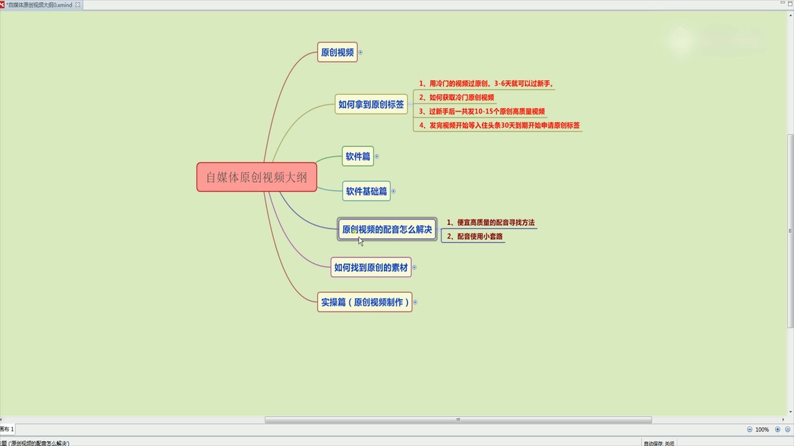This screenshot has height=446, width=794.
Task: Close the 自媒体原创视频大纲0.xmind tab
Action: click(x=78, y=5)
